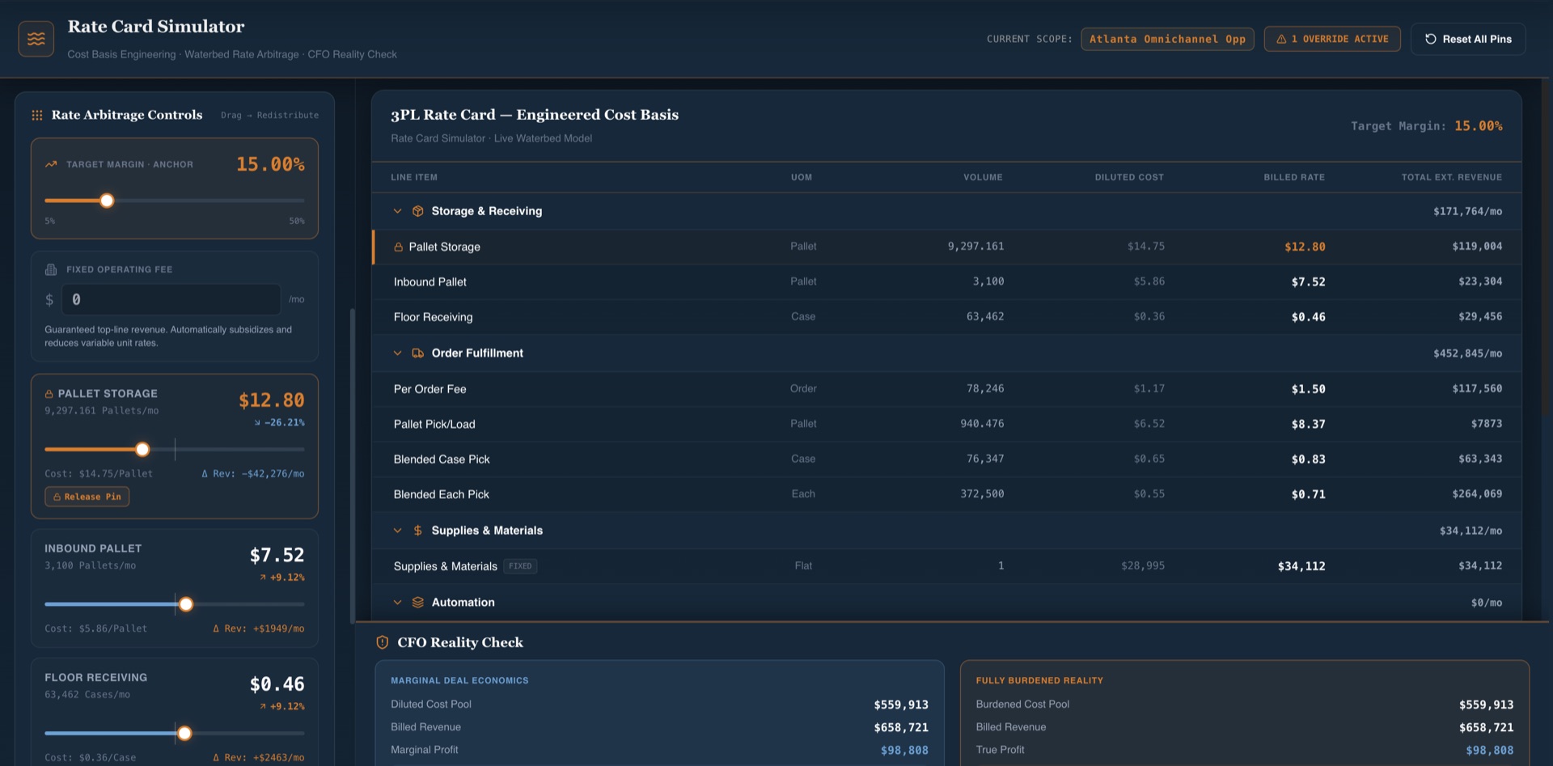The height and width of the screenshot is (766, 1553).
Task: Collapse the Automation group chevron
Action: (x=397, y=603)
